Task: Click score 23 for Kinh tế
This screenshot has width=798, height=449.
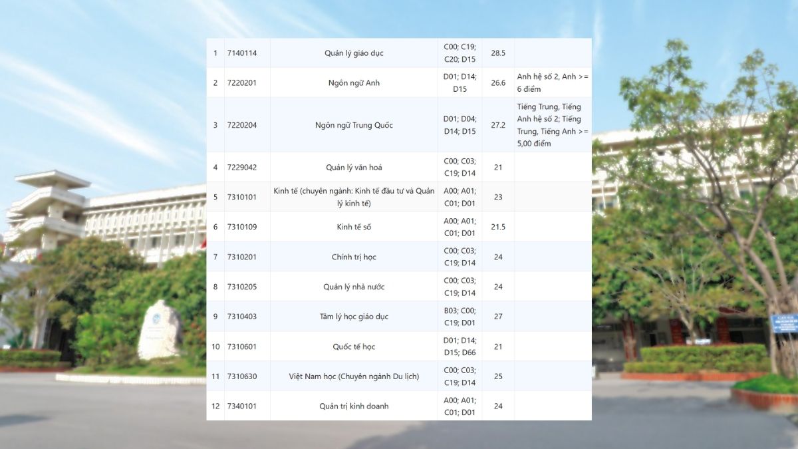Action: pos(498,197)
